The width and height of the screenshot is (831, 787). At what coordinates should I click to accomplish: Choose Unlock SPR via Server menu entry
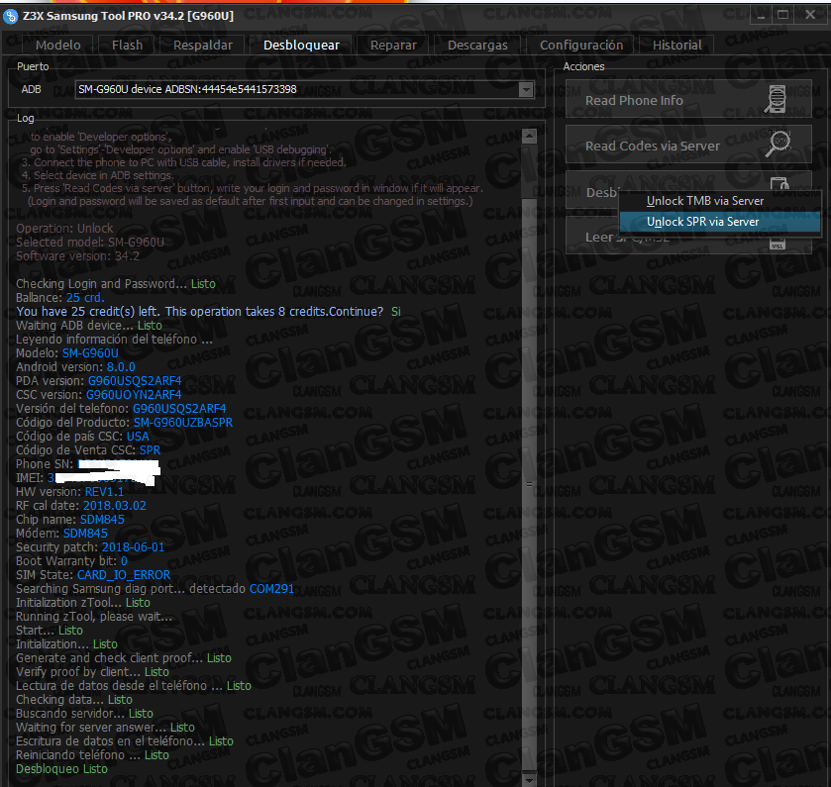[x=720, y=222]
